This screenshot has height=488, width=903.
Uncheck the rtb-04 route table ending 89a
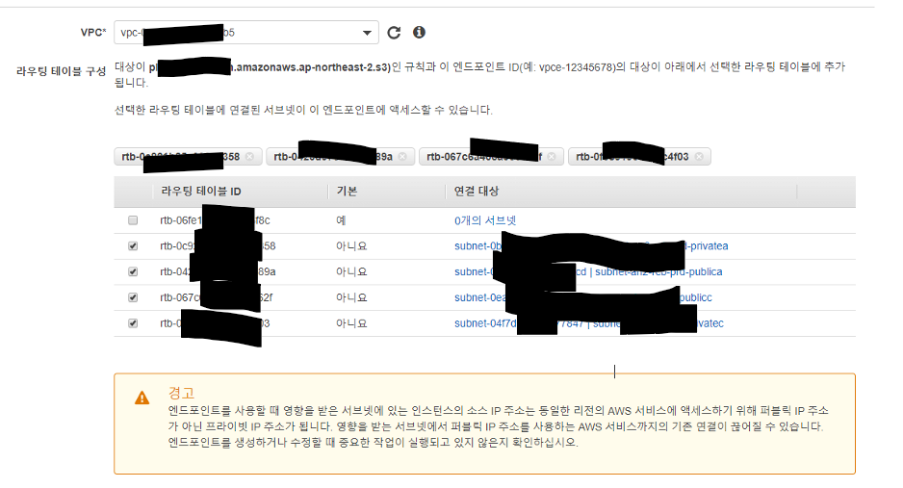pyautogui.click(x=133, y=271)
